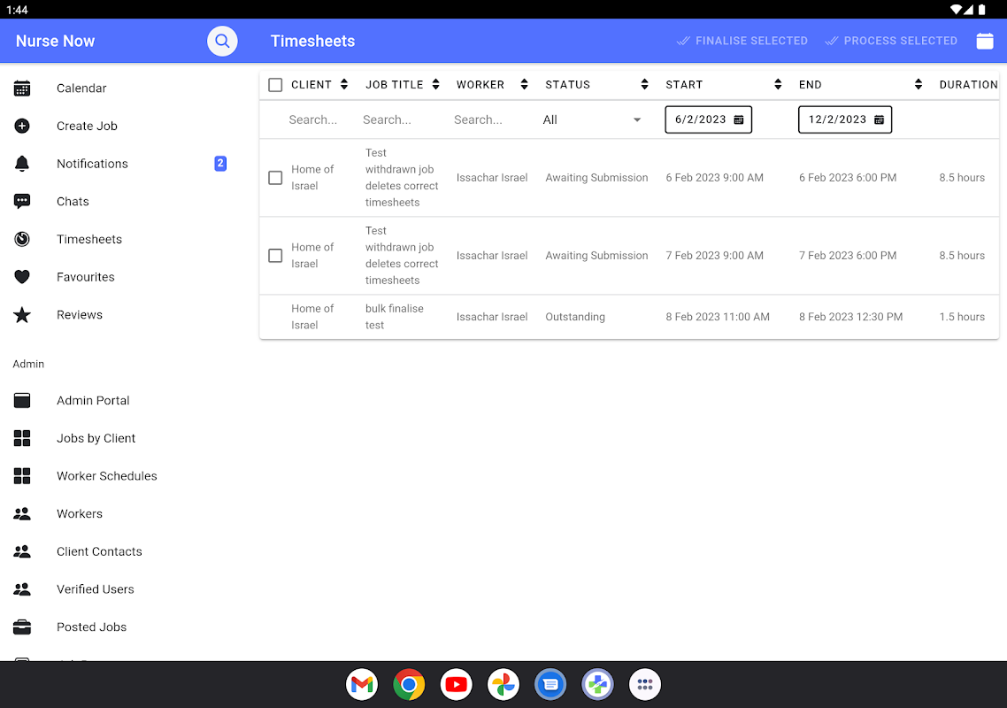Check the 6 Feb 2023 timesheet row
This screenshot has height=708, width=1007.
[x=275, y=178]
